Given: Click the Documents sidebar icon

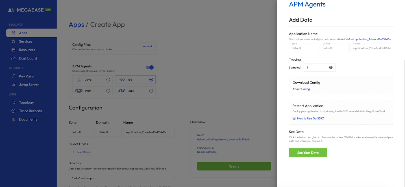Looking at the screenshot, I should pos(13,119).
